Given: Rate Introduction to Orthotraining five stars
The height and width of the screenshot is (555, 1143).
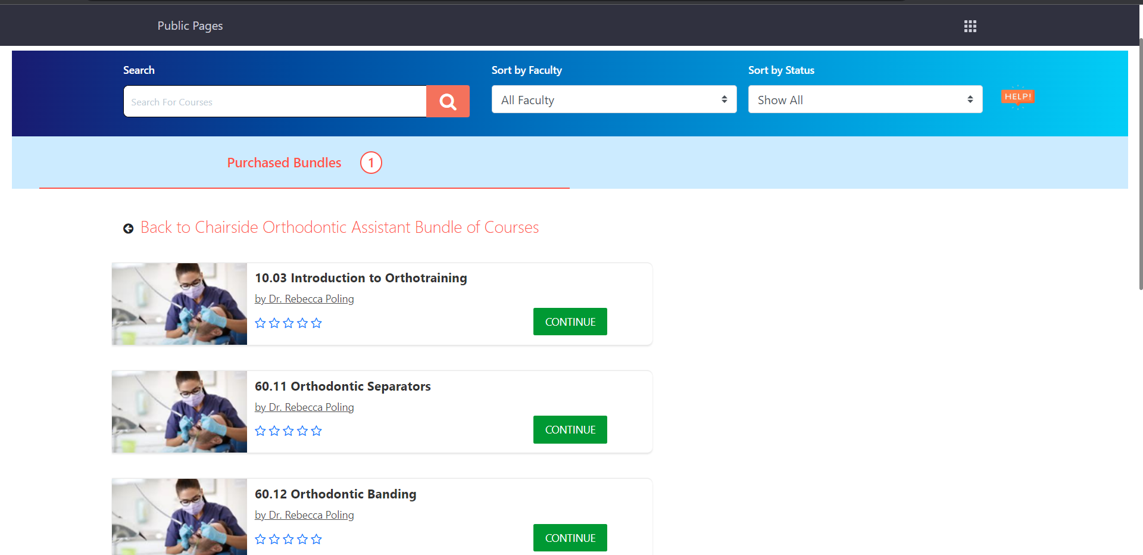Looking at the screenshot, I should click(x=317, y=323).
